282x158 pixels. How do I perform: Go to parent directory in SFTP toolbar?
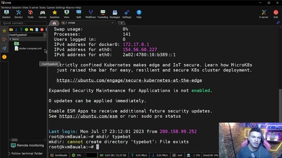pyautogui.click(x=11, y=29)
